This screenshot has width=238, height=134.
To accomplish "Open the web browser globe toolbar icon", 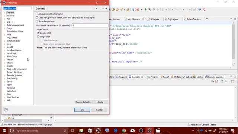I will pos(200,9).
